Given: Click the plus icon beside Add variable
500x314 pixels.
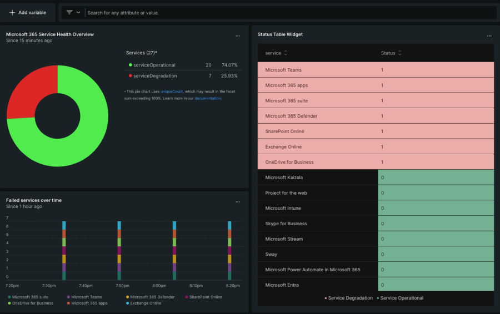Looking at the screenshot, I should tap(12, 13).
